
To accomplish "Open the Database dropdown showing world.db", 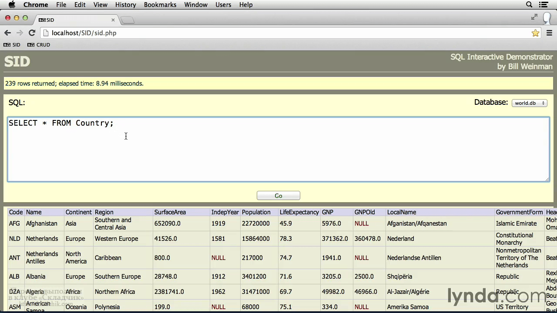I will pyautogui.click(x=530, y=103).
